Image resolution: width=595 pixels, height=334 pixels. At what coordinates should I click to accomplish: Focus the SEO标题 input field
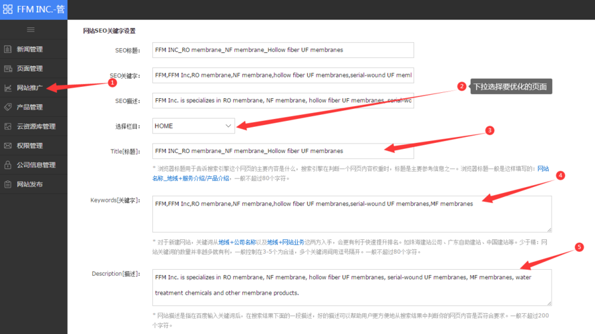tap(283, 50)
